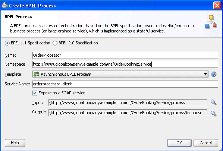Select BPEL 2.0 Specification radio button
This screenshot has width=223, height=151.
point(55,43)
